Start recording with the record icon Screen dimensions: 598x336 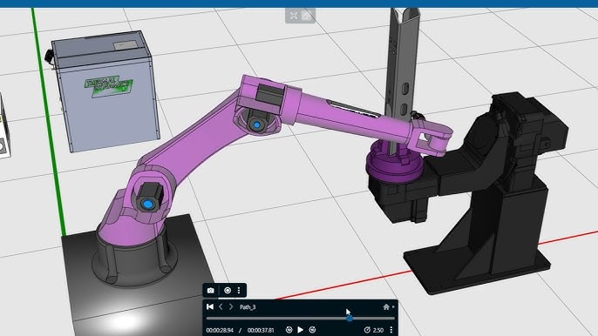228,291
